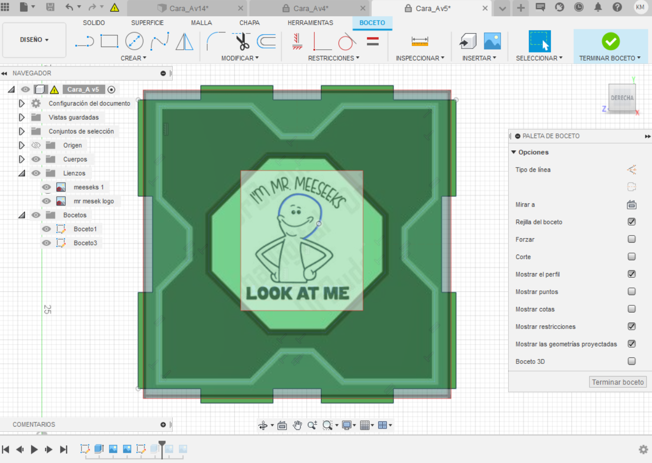Switch to the HERRAMIENTAS tab

pyautogui.click(x=311, y=23)
